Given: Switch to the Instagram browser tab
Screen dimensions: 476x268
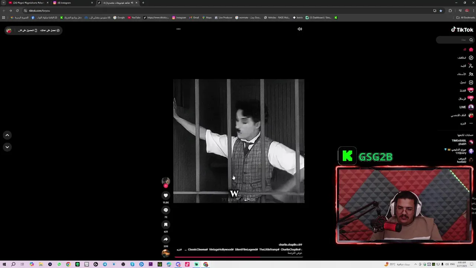Looking at the screenshot, I should tap(73, 3).
